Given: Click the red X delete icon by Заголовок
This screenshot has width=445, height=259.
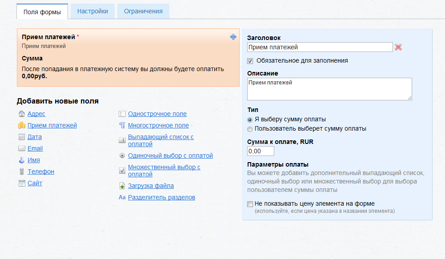Looking at the screenshot, I should pos(398,47).
